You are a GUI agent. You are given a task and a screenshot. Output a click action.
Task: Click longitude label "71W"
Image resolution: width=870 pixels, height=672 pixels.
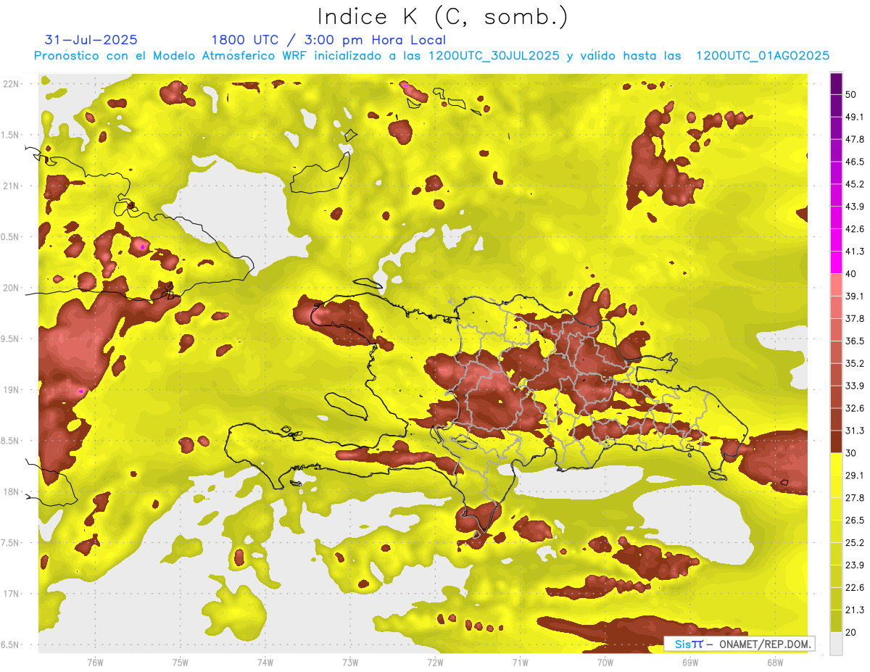point(520,663)
